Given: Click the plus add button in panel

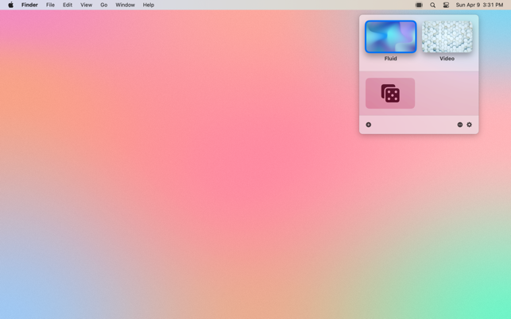Looking at the screenshot, I should (368, 125).
